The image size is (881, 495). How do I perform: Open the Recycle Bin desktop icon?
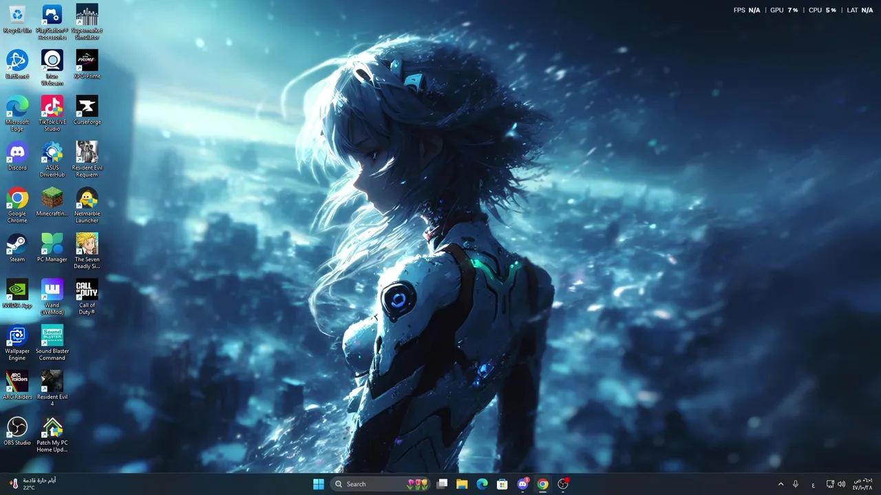point(17,19)
